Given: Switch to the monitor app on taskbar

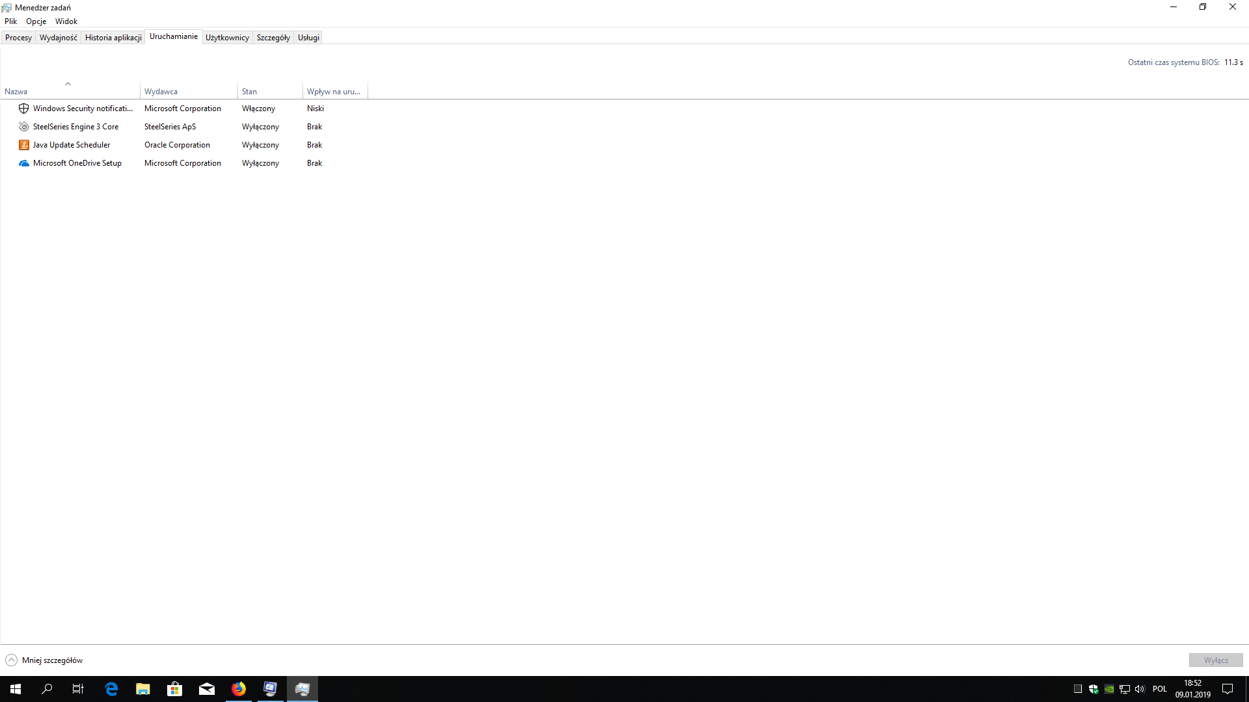Looking at the screenshot, I should (271, 689).
